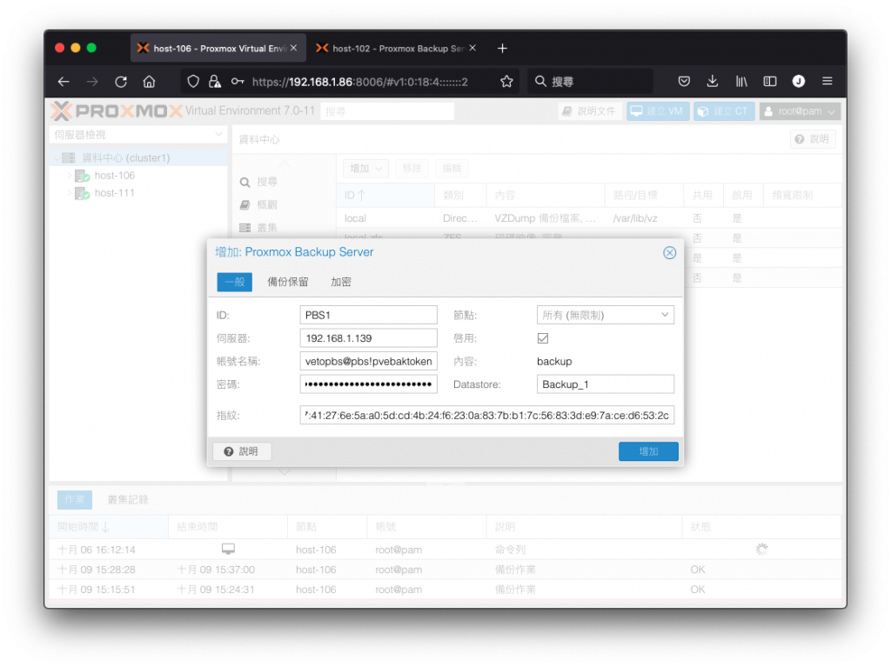Screen dimensions: 891x667
Task: Click the Firefox back arrow
Action: 64,82
